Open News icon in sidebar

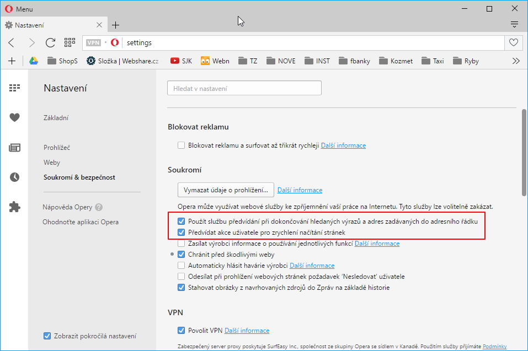[x=14, y=147]
